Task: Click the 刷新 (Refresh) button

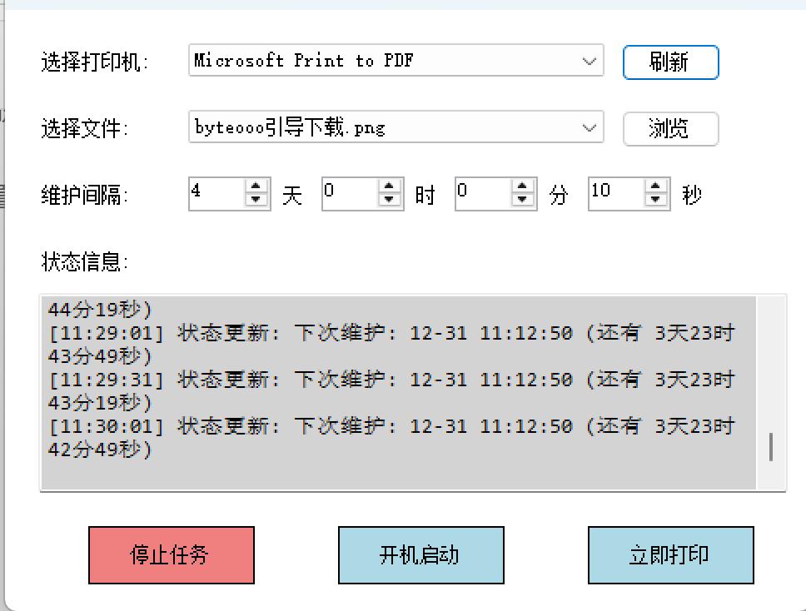Action: pos(670,62)
